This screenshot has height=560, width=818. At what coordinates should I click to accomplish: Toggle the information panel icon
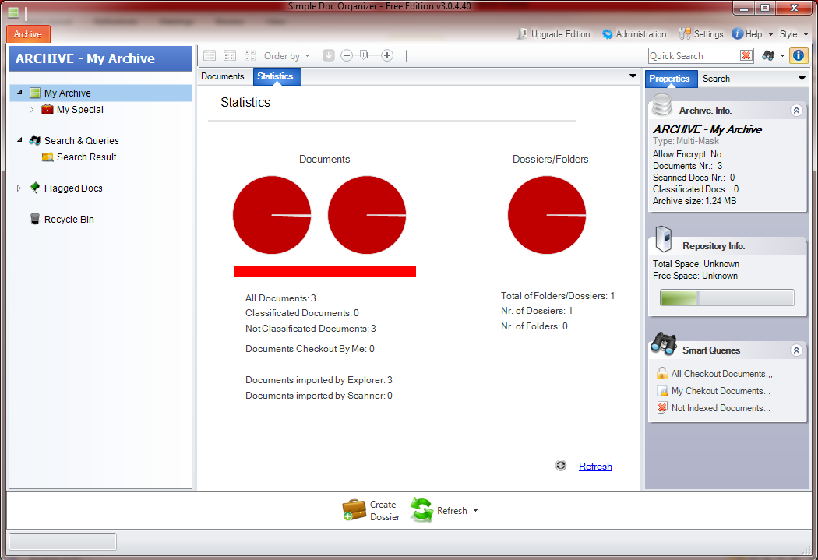click(x=799, y=55)
